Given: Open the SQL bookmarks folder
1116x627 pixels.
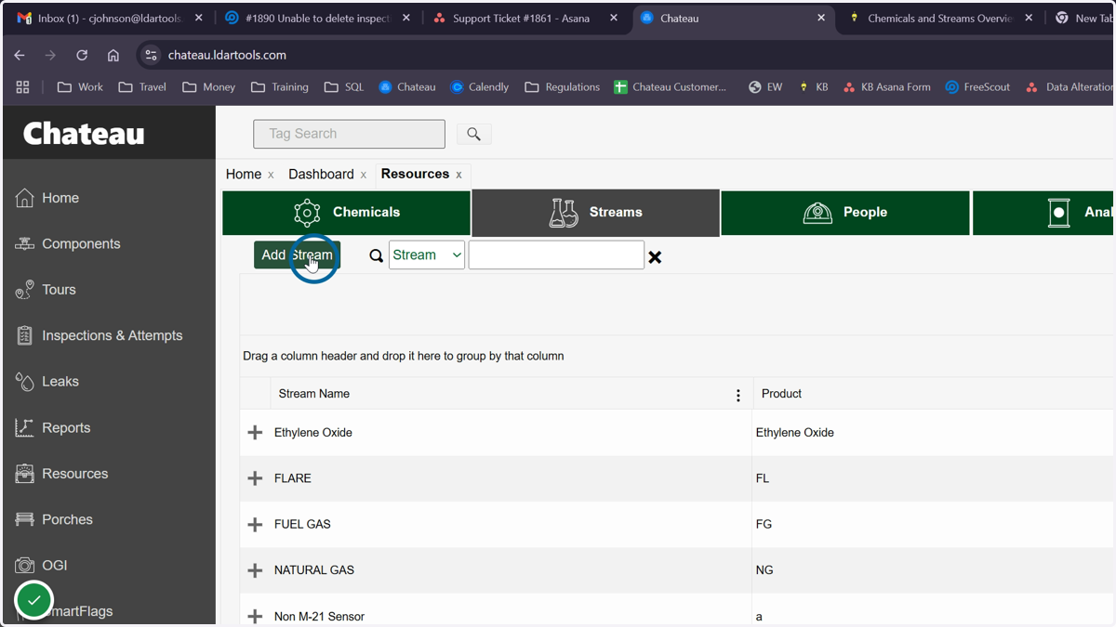Looking at the screenshot, I should point(344,86).
